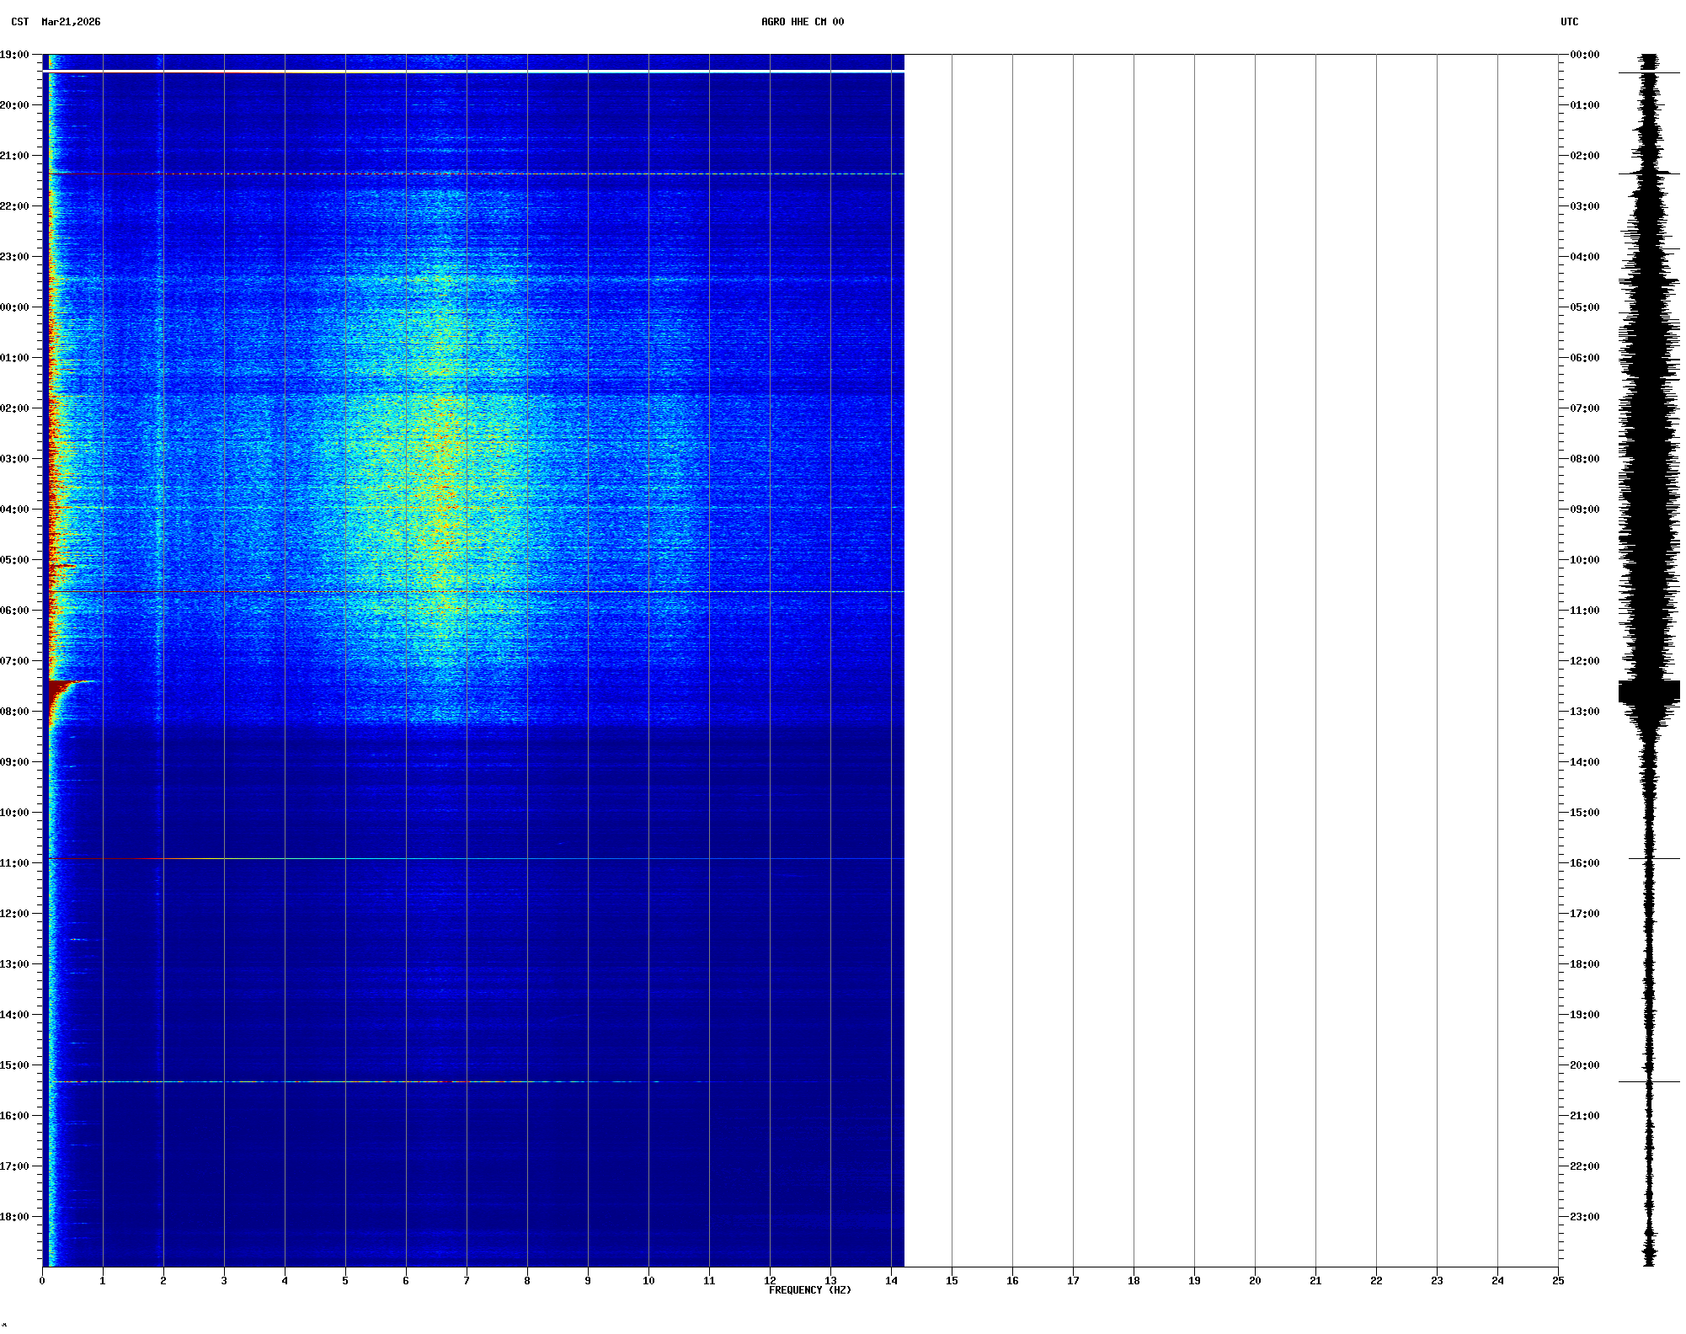The image size is (1686, 1334).
Task: Click the 02:00 CST time label
Action: (15, 408)
